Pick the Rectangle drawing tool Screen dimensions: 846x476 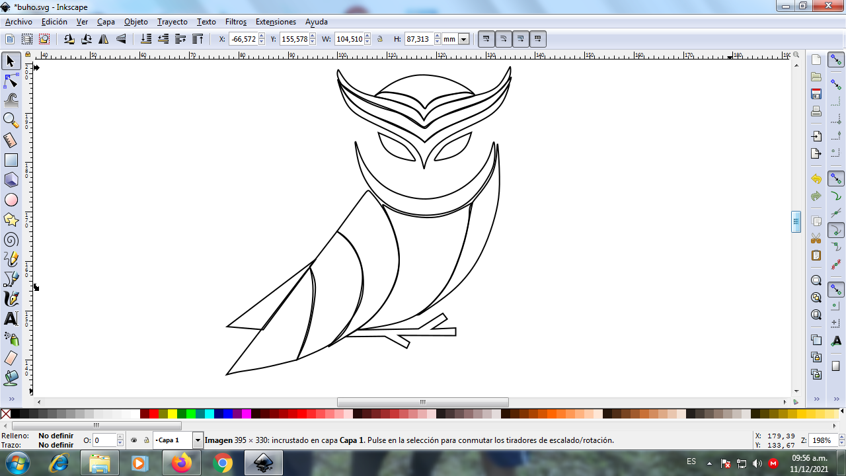(x=11, y=160)
